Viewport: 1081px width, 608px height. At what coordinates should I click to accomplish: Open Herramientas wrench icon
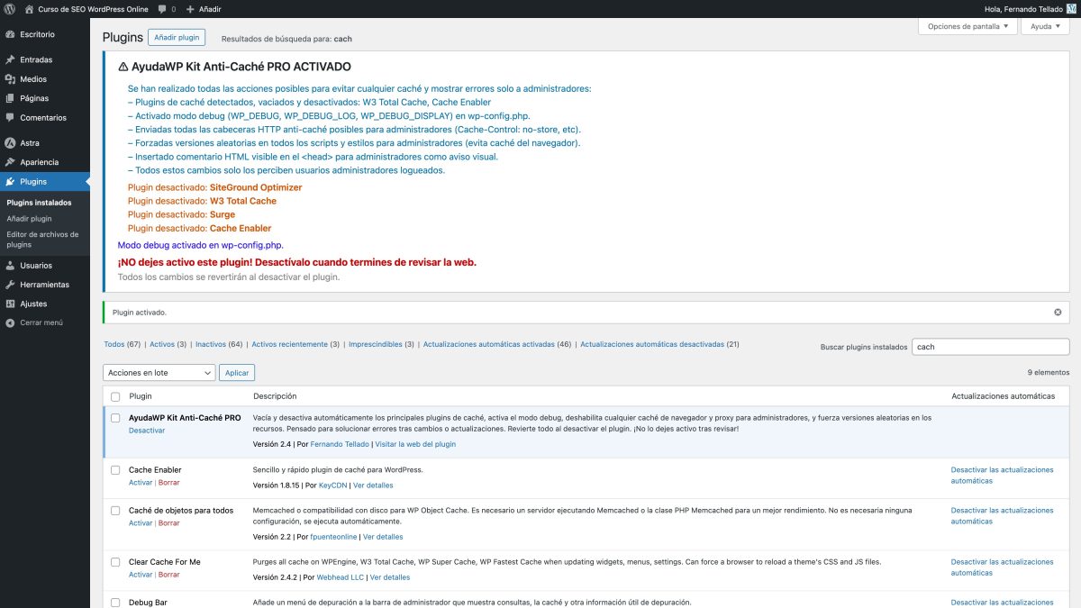(x=10, y=285)
